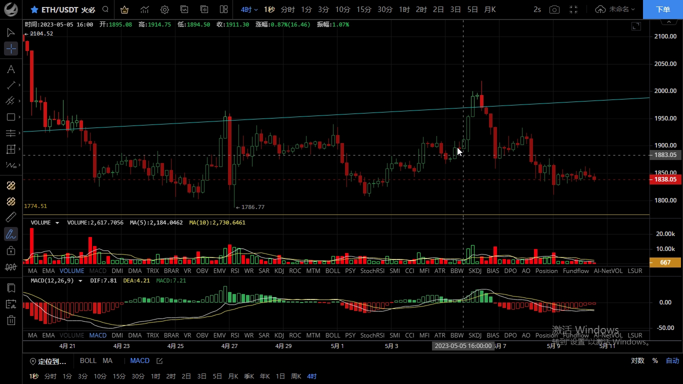Expand the MACD(12,26,9) parameter dropdown
The image size is (683, 384).
80,281
